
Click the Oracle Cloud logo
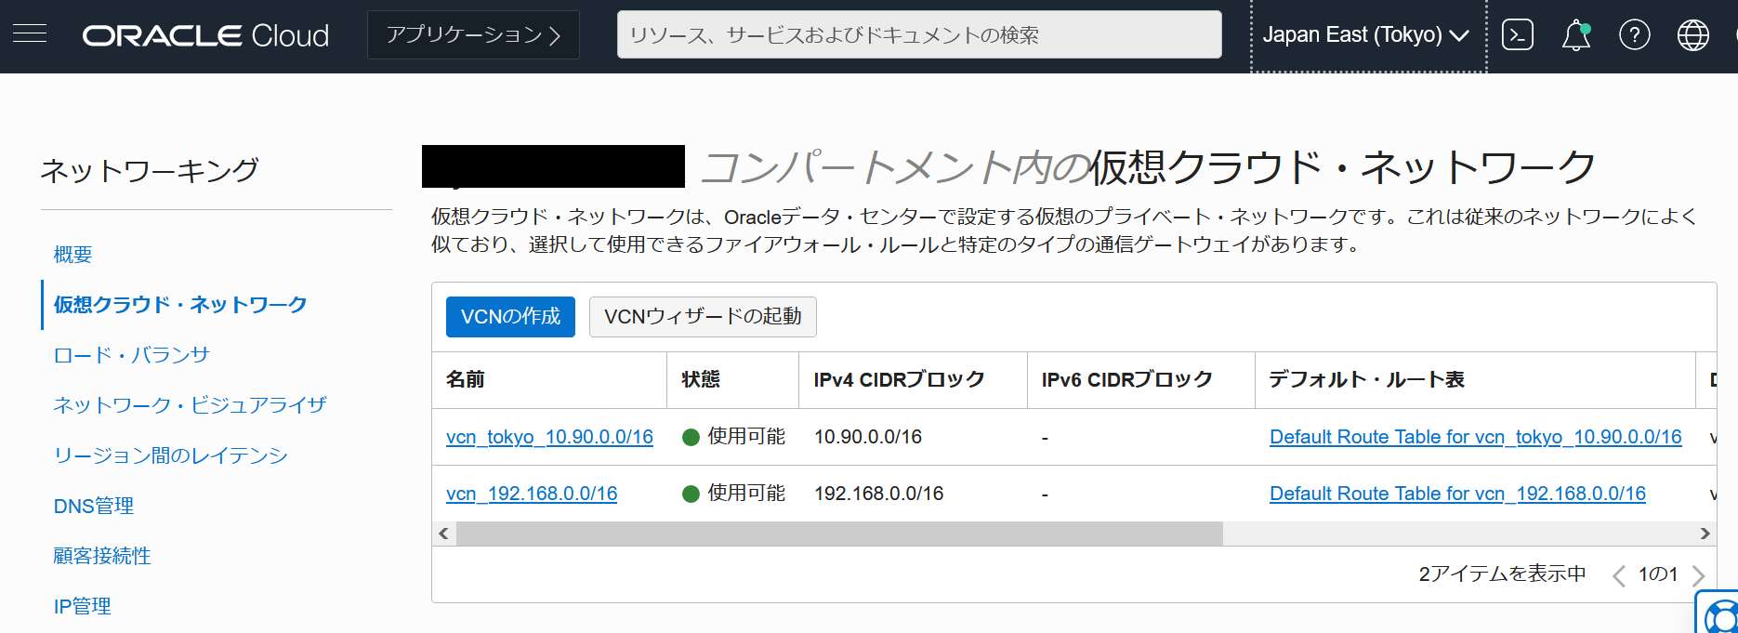click(205, 35)
